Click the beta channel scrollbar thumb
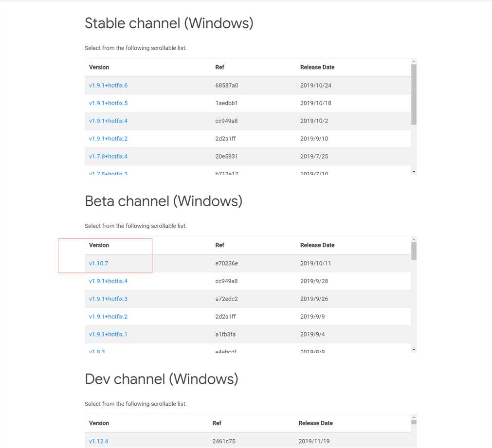This screenshot has width=492, height=448. (414, 251)
